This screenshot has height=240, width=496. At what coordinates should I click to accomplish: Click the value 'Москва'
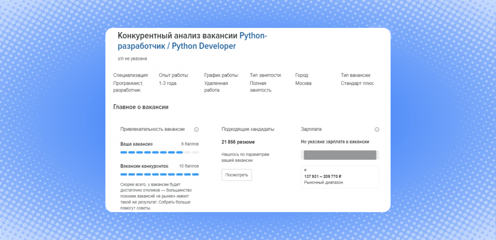[x=303, y=83]
